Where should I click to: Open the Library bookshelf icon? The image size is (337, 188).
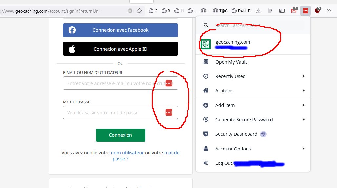pyautogui.click(x=270, y=11)
